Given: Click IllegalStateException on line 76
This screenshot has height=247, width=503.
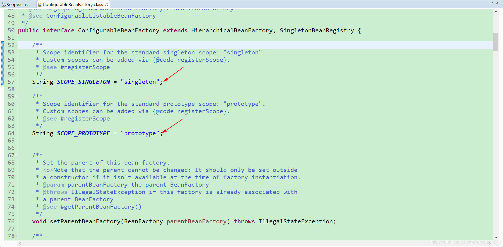Looking at the screenshot, I should pyautogui.click(x=296, y=221).
